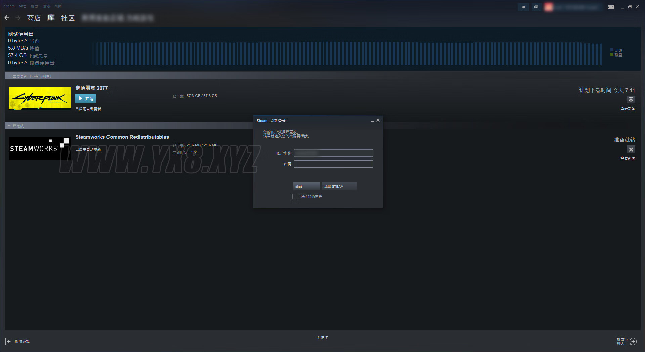Click the blurred profile name tab
Screen dimensions: 645x352
click(118, 18)
